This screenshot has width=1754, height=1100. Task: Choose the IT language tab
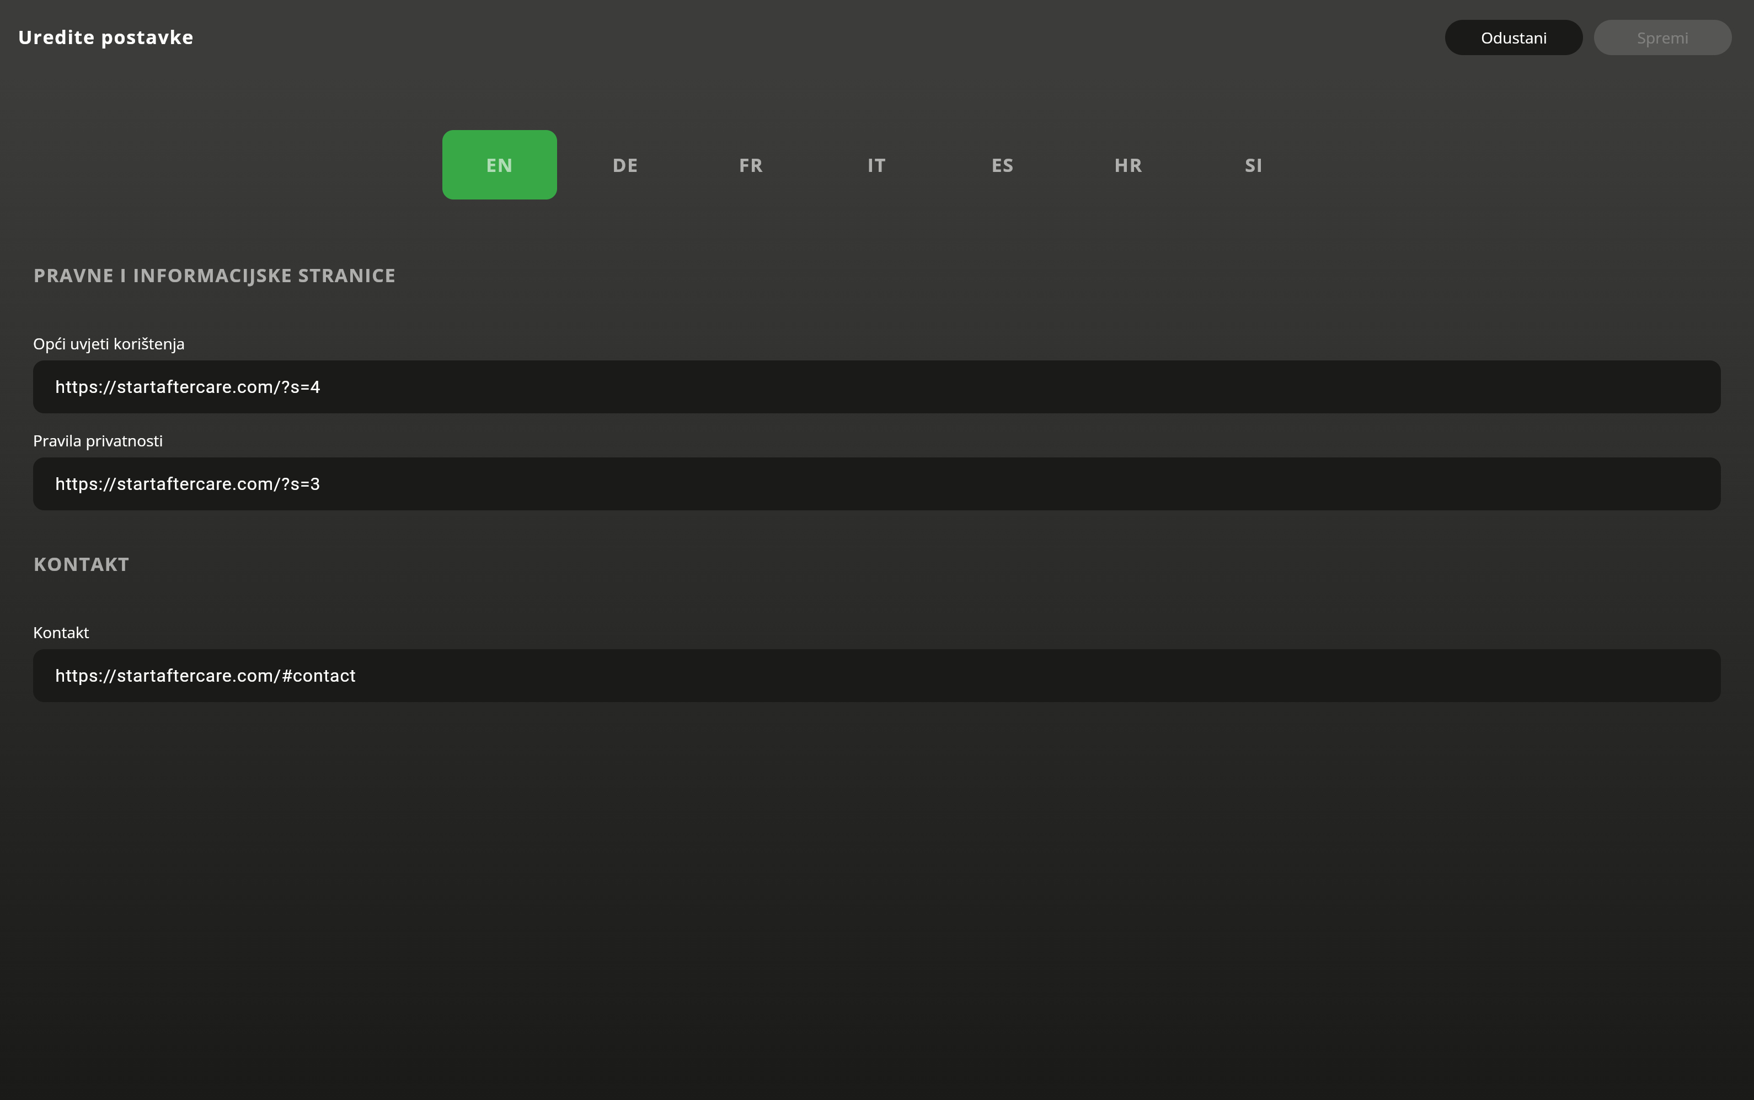pos(876,165)
